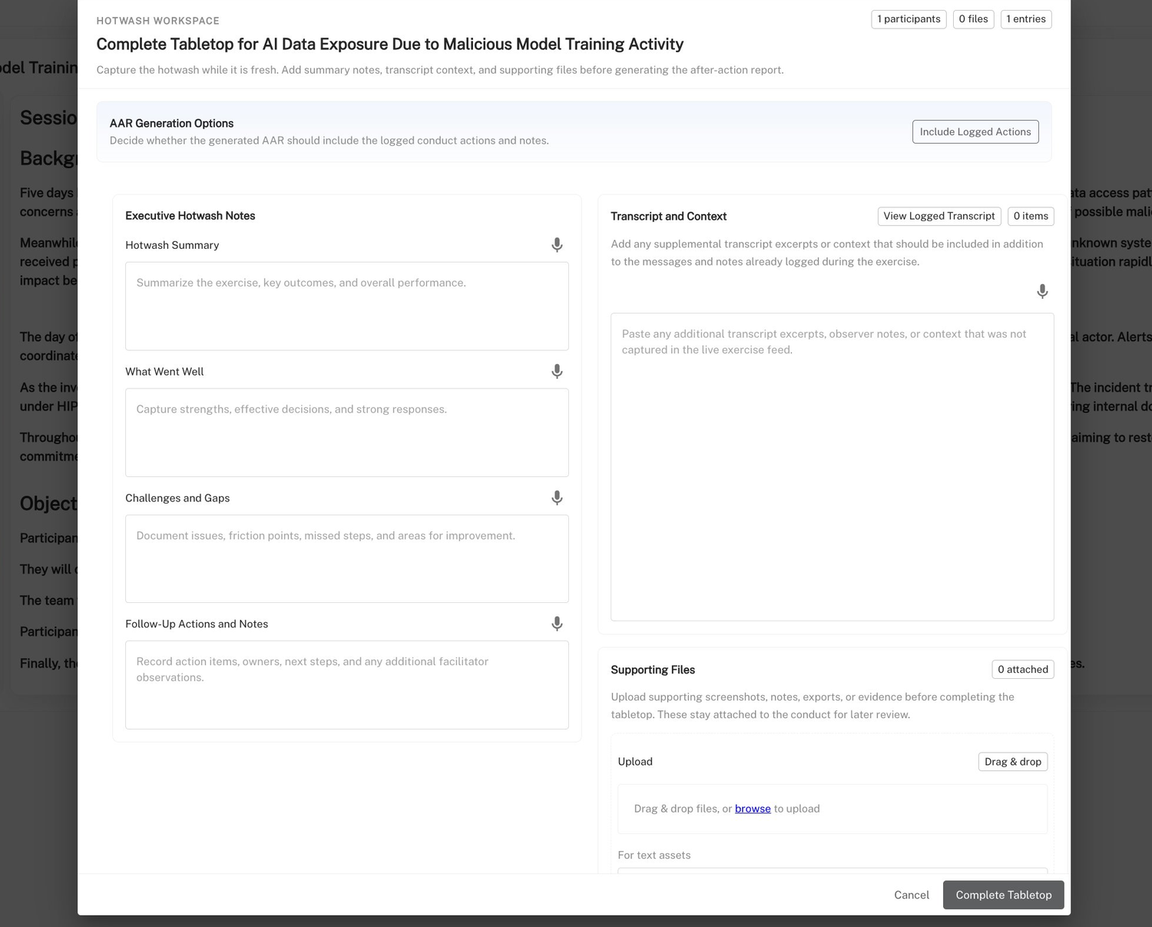Click the 'Upload' label in Supporting Files
Viewport: 1152px width, 927px height.
pyautogui.click(x=635, y=762)
